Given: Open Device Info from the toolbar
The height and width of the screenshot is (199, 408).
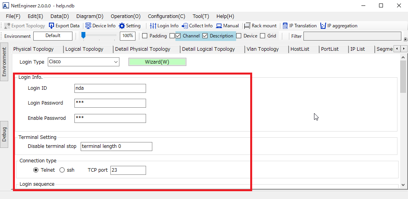Looking at the screenshot, I should [88, 26].
